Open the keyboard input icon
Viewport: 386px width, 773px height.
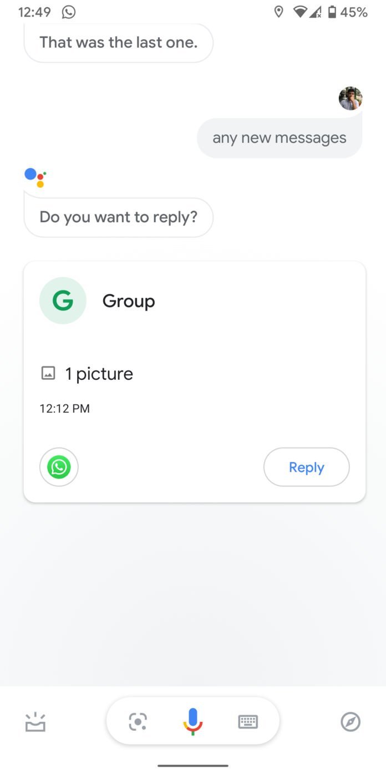[x=248, y=721]
